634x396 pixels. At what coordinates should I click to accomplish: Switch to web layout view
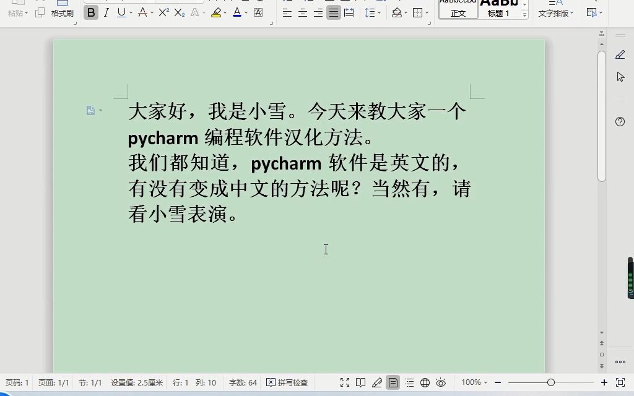[x=425, y=382]
